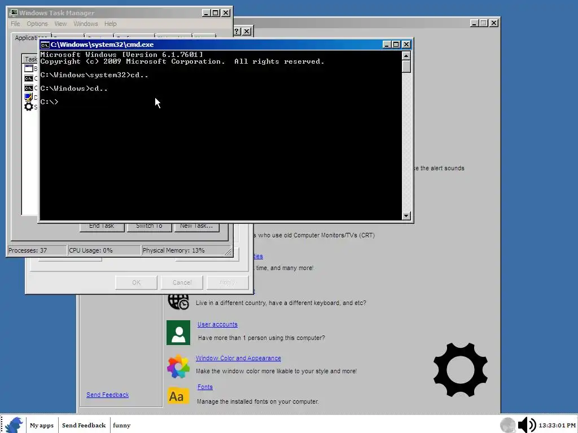
Task: Click the cmd scrollbar up arrow
Action: tap(406, 56)
